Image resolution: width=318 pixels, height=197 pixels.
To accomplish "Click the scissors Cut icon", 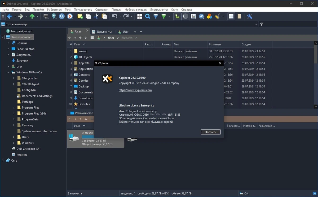I will pyautogui.click(x=96, y=16).
